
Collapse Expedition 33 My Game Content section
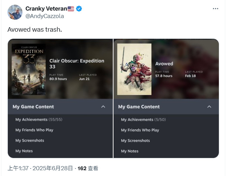[103, 107]
